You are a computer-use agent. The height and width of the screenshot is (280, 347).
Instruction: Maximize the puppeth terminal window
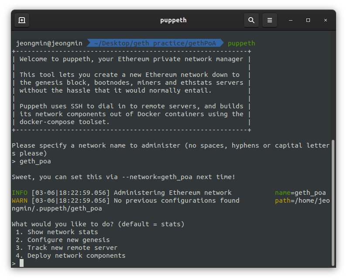coord(308,20)
